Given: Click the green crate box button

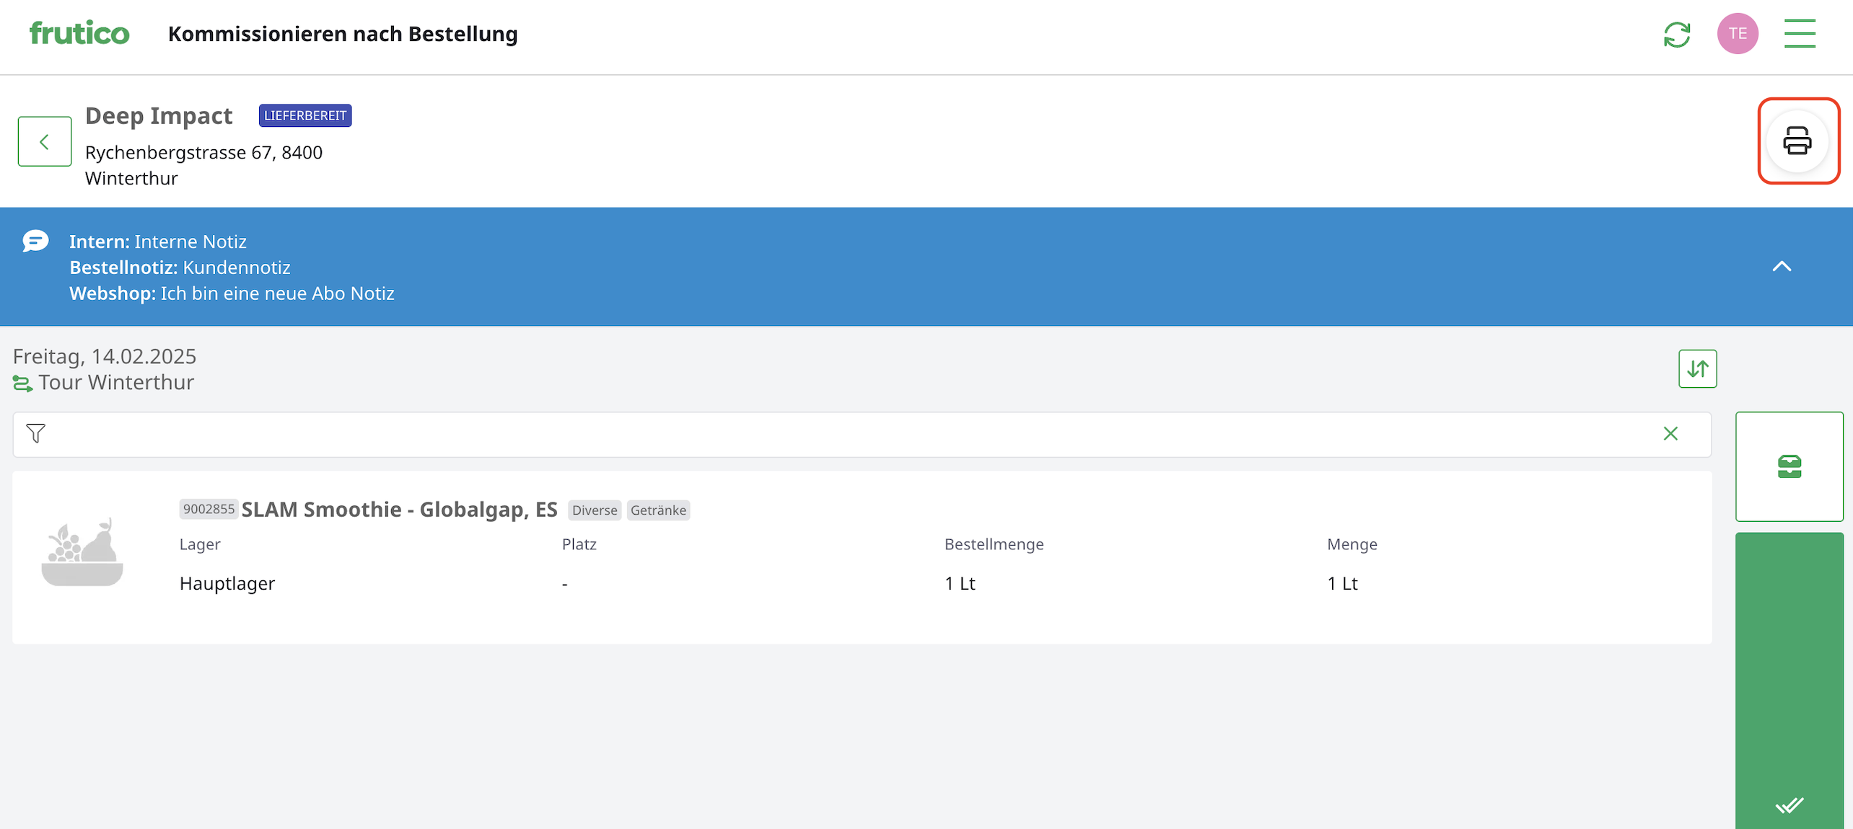Looking at the screenshot, I should [x=1789, y=466].
